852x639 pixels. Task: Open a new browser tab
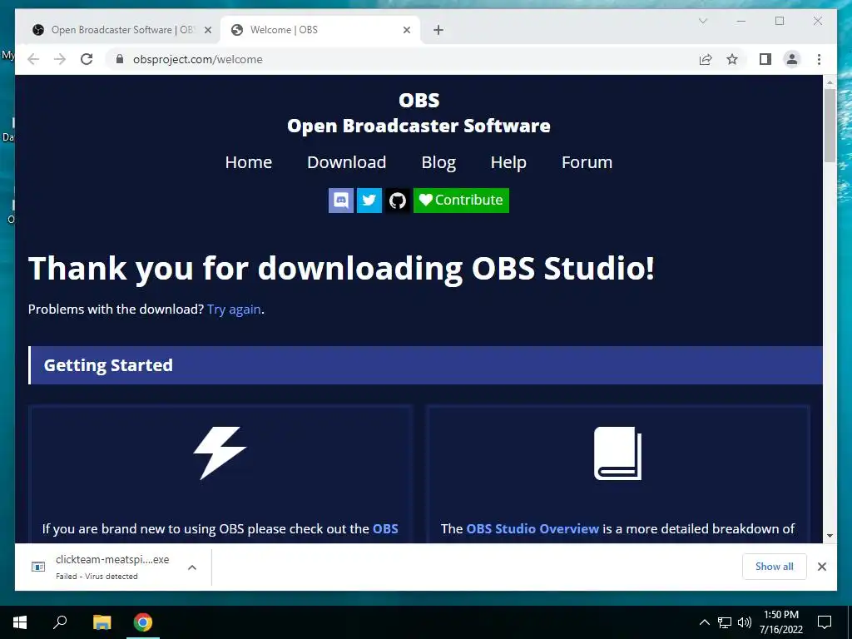pyautogui.click(x=438, y=30)
